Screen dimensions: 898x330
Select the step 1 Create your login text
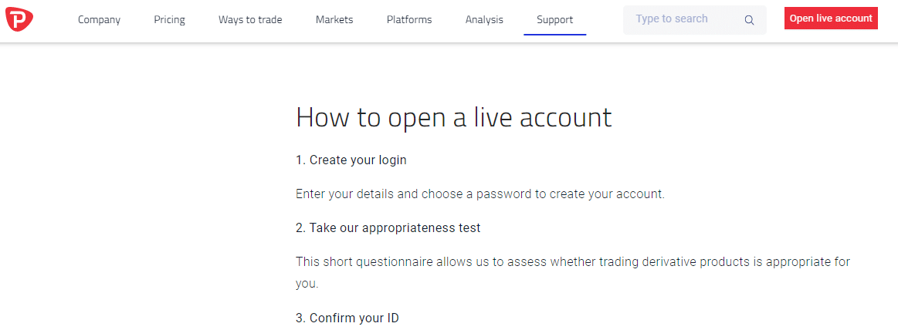pyautogui.click(x=351, y=160)
